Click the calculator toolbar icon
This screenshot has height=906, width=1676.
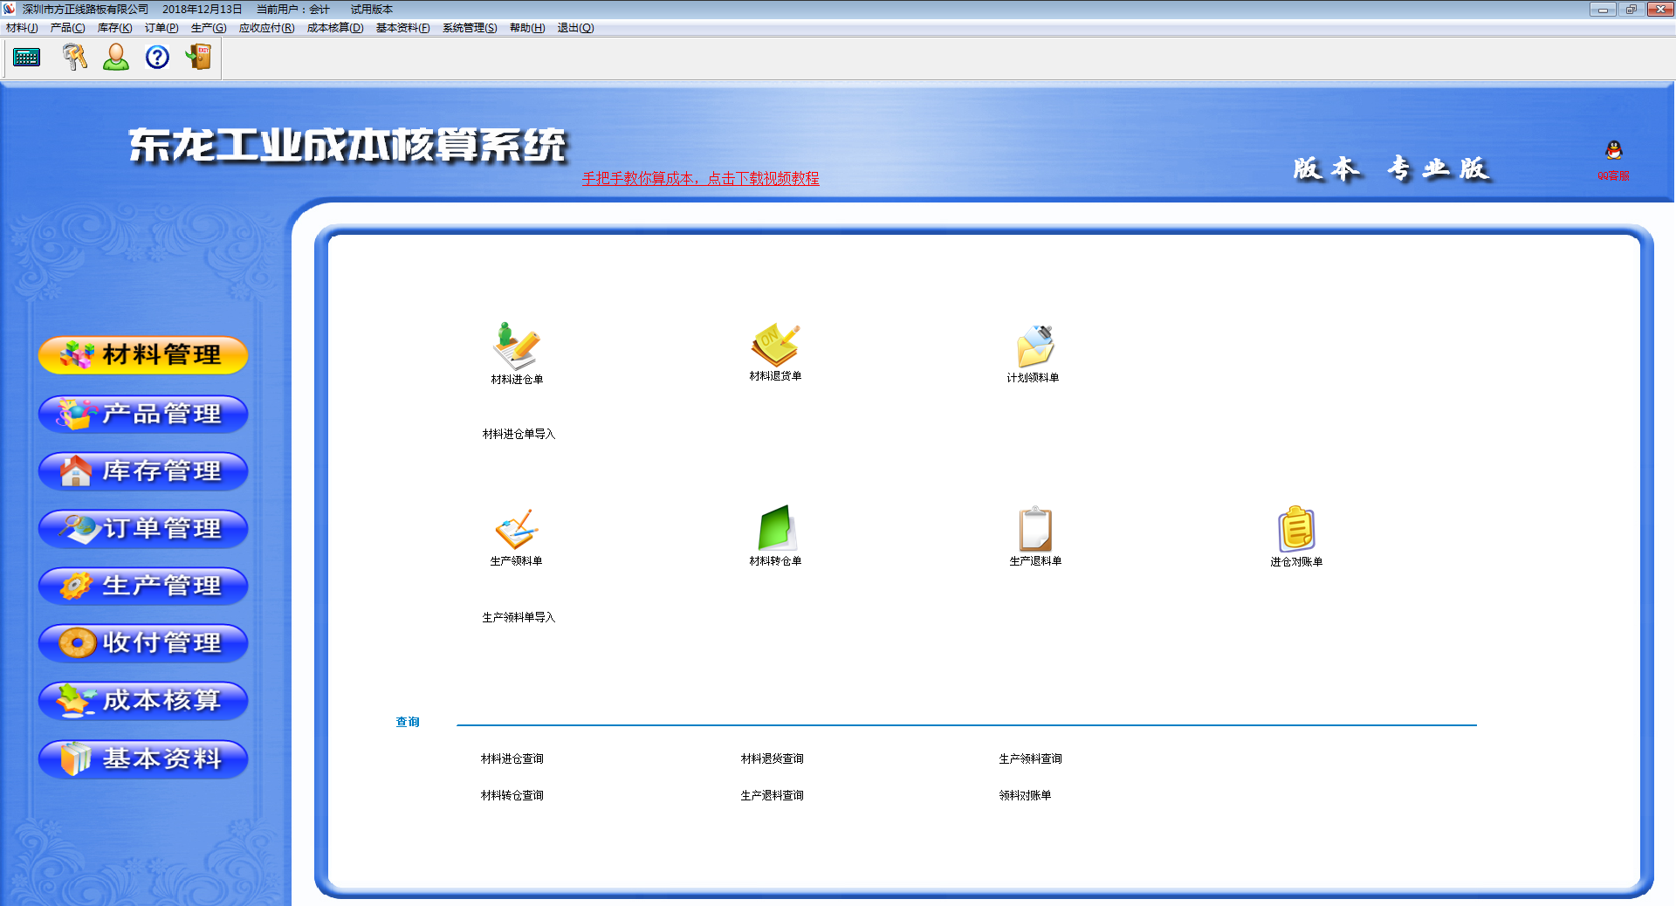[x=27, y=58]
